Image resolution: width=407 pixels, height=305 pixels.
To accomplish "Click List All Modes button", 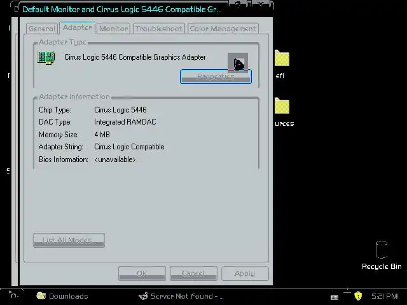I will (69, 240).
